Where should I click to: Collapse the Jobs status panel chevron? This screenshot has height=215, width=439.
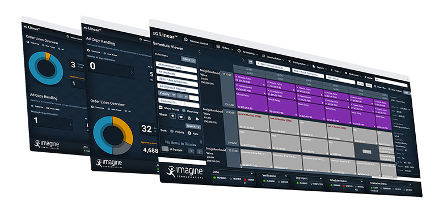click(x=252, y=174)
